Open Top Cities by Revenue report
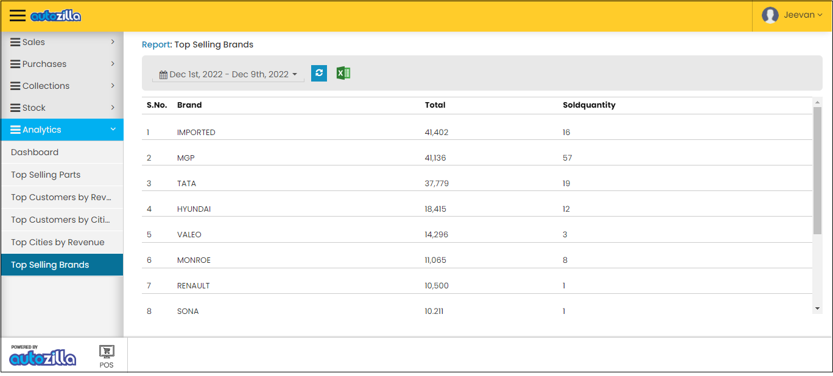Image resolution: width=833 pixels, height=376 pixels. (x=62, y=242)
